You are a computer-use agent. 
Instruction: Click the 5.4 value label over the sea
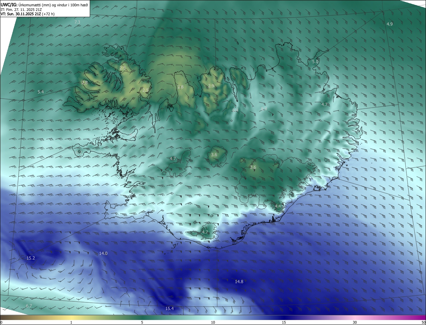(41, 91)
